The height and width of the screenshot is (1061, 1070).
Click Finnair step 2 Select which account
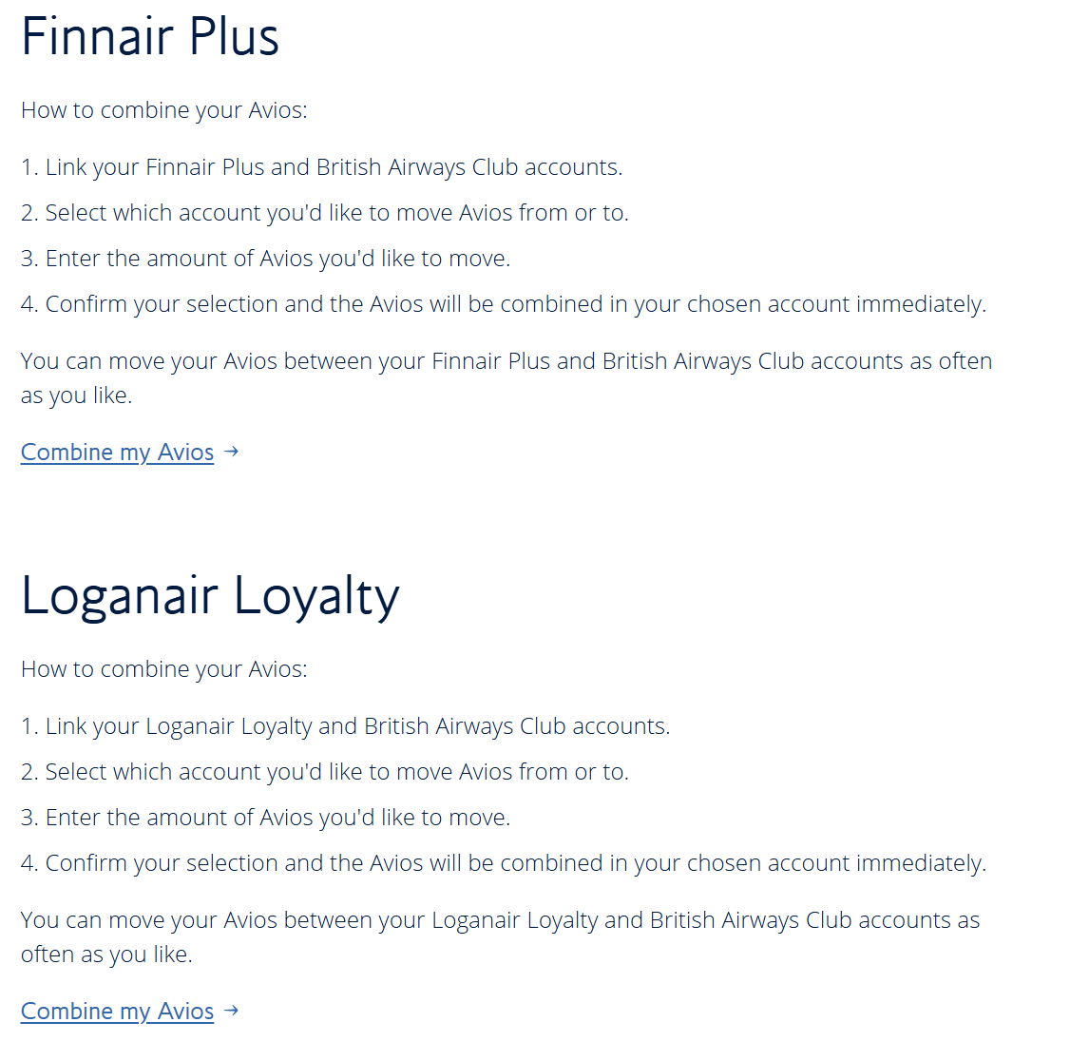(x=325, y=213)
